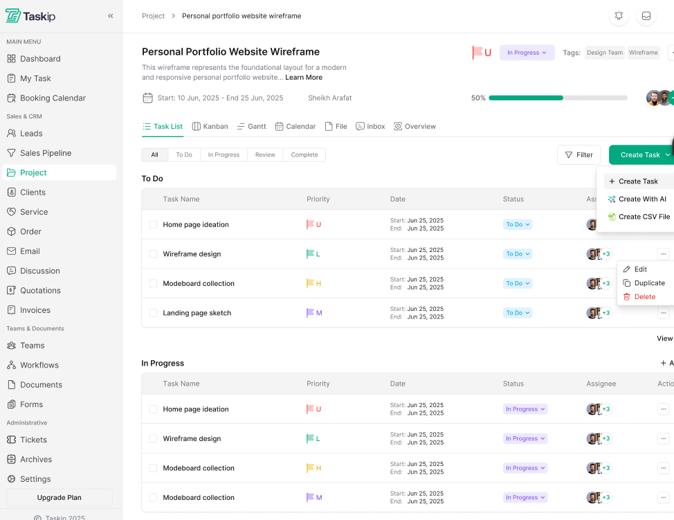Open the project In Progress status dropdown

tap(527, 53)
